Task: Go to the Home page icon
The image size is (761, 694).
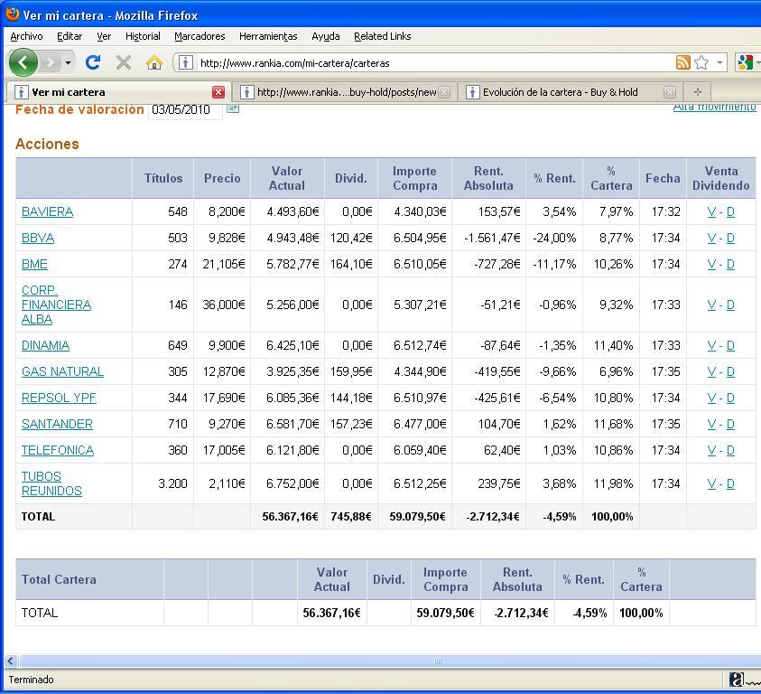Action: 154,62
